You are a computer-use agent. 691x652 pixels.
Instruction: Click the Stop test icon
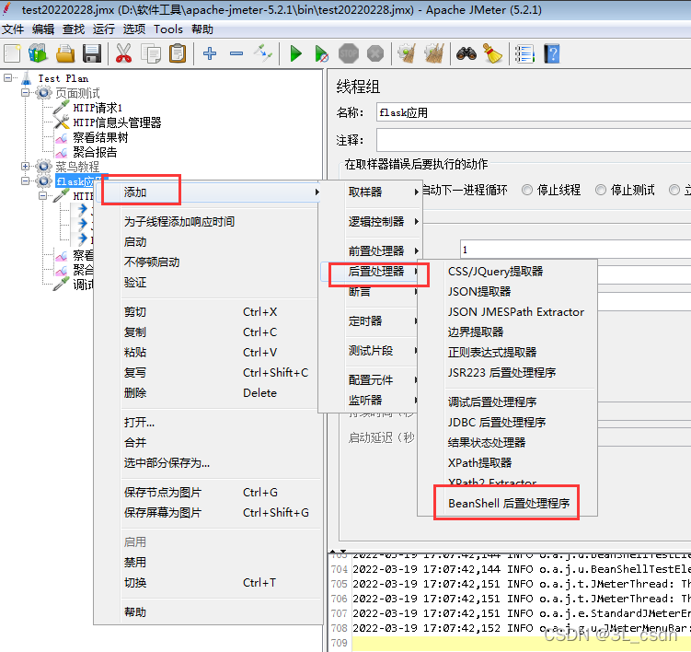coord(349,53)
